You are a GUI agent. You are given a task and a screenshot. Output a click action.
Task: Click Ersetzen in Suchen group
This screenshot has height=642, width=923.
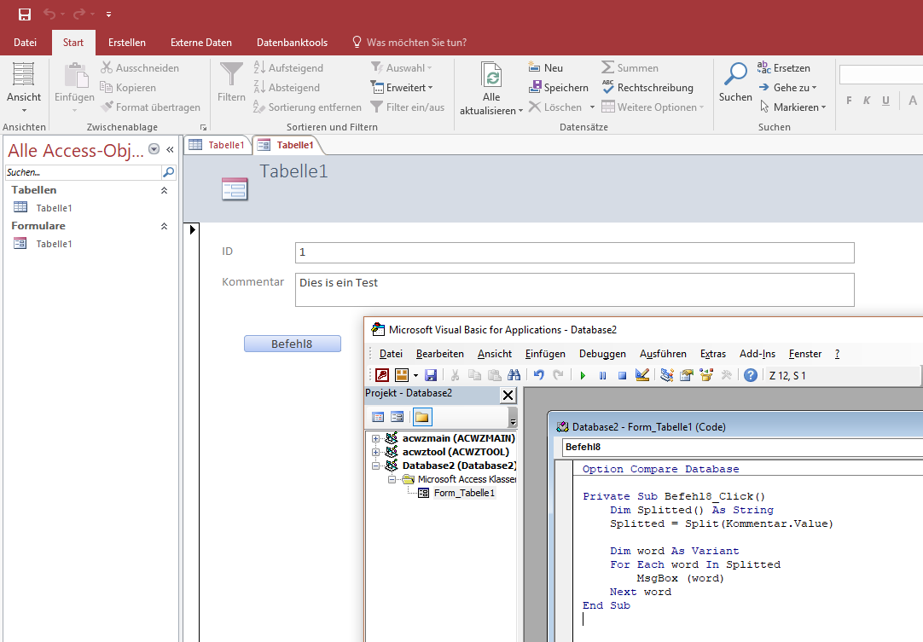point(783,67)
